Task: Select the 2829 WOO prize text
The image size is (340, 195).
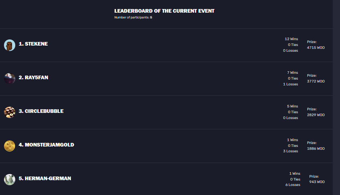Action: [x=316, y=115]
